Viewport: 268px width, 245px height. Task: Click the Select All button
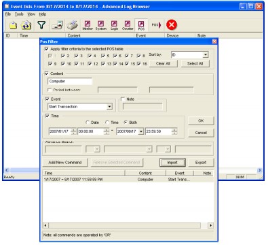pyautogui.click(x=195, y=63)
